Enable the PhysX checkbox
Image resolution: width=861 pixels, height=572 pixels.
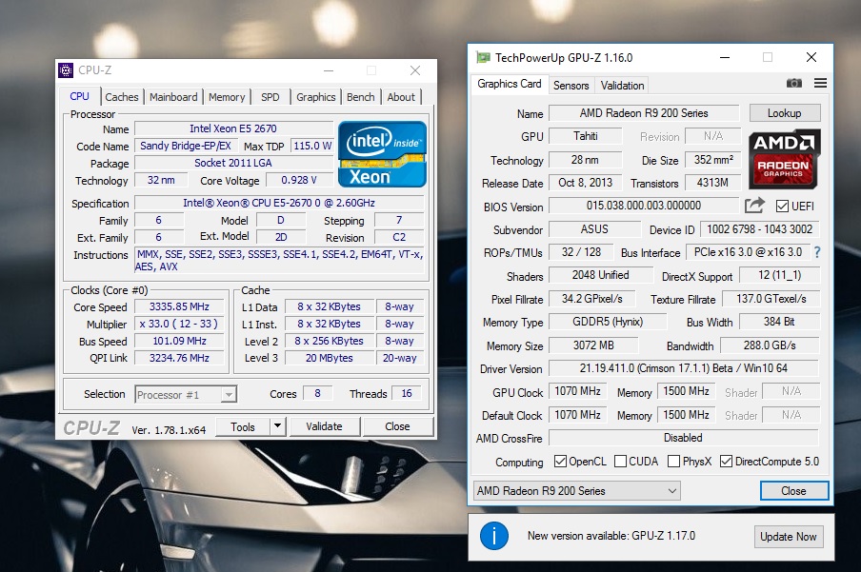[x=673, y=461]
